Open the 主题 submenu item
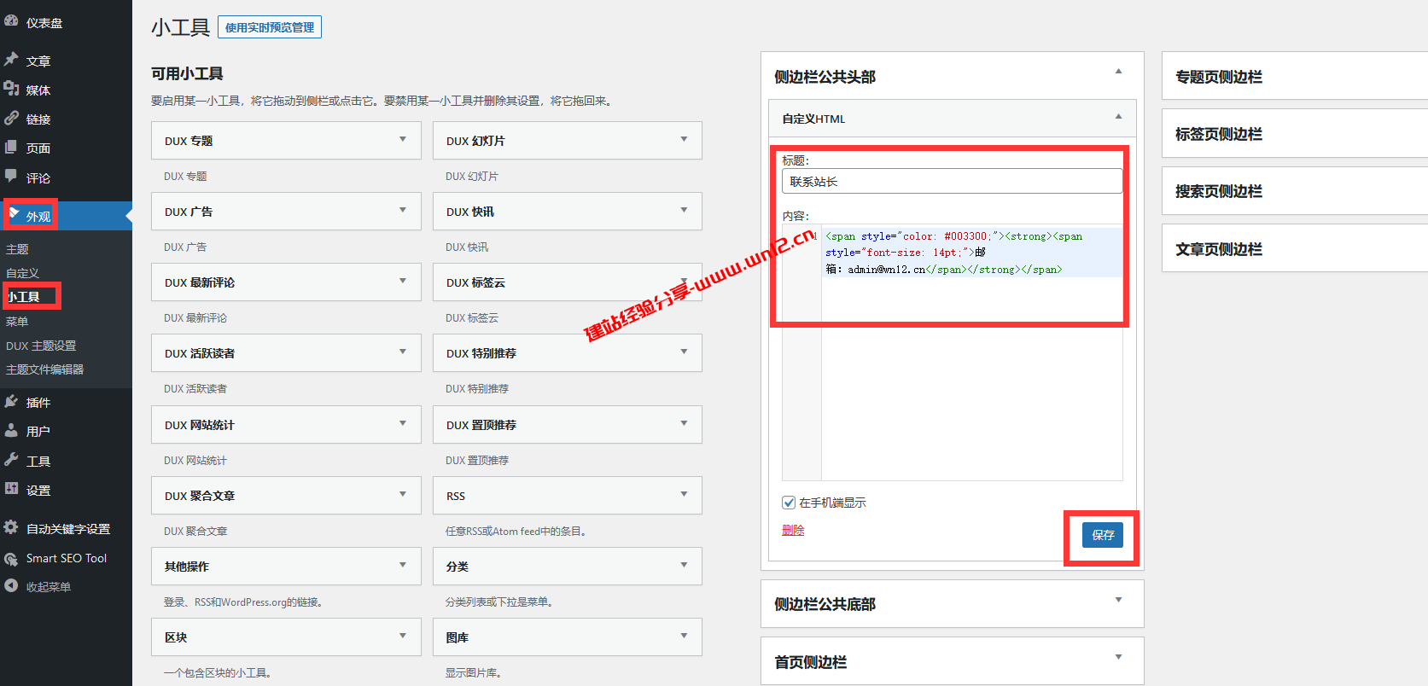This screenshot has height=686, width=1428. [x=17, y=249]
